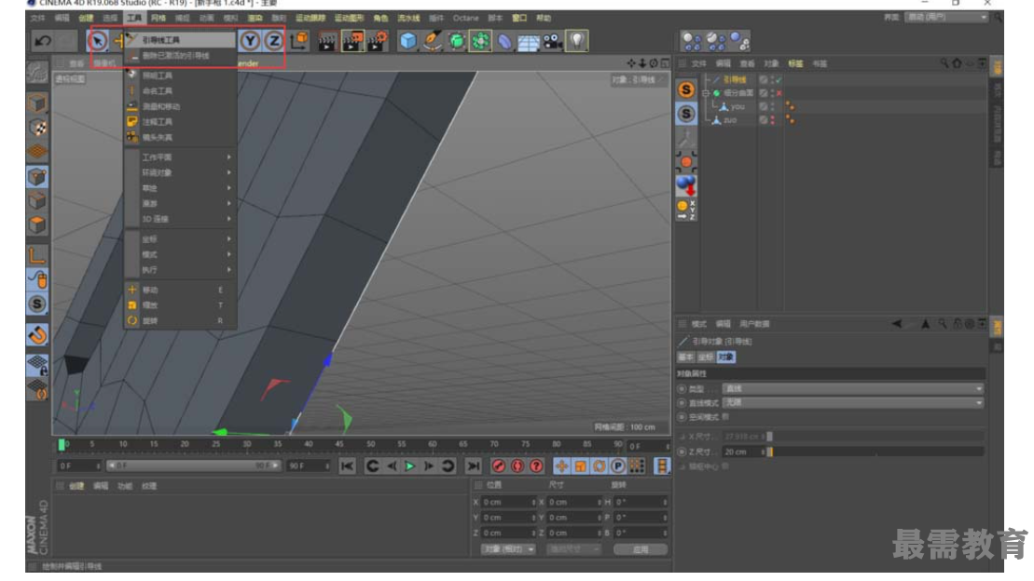Toggle 引导线 object green checkmark
The image size is (1034, 581).
(779, 80)
